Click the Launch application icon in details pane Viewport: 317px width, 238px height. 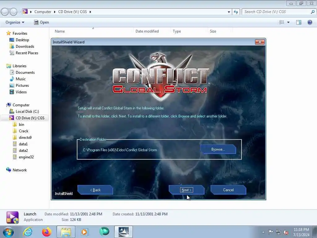coord(12,217)
